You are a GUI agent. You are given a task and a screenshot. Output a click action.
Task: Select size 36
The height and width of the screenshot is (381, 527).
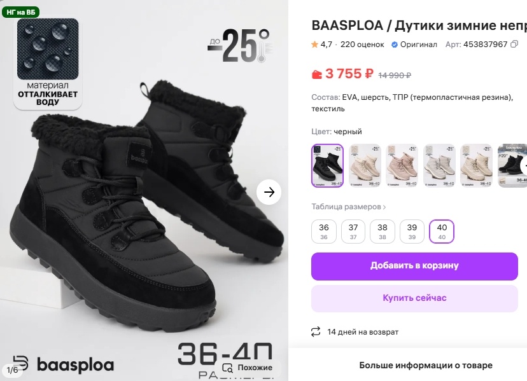pos(324,232)
